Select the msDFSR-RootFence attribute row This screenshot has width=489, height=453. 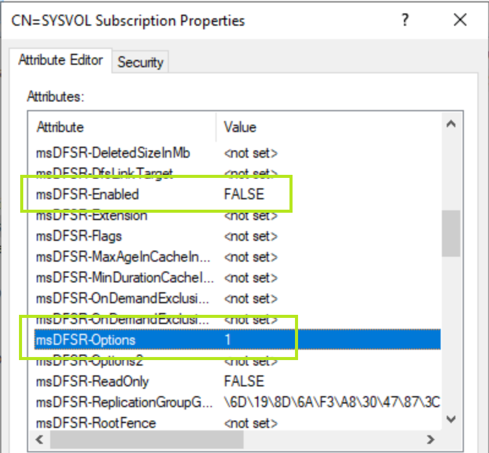coord(96,423)
